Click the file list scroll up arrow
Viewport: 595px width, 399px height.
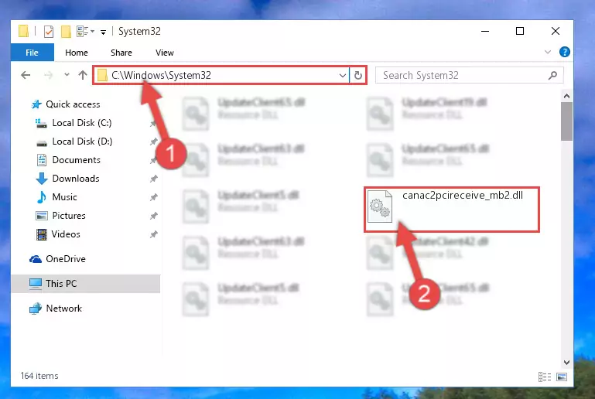pyautogui.click(x=566, y=96)
